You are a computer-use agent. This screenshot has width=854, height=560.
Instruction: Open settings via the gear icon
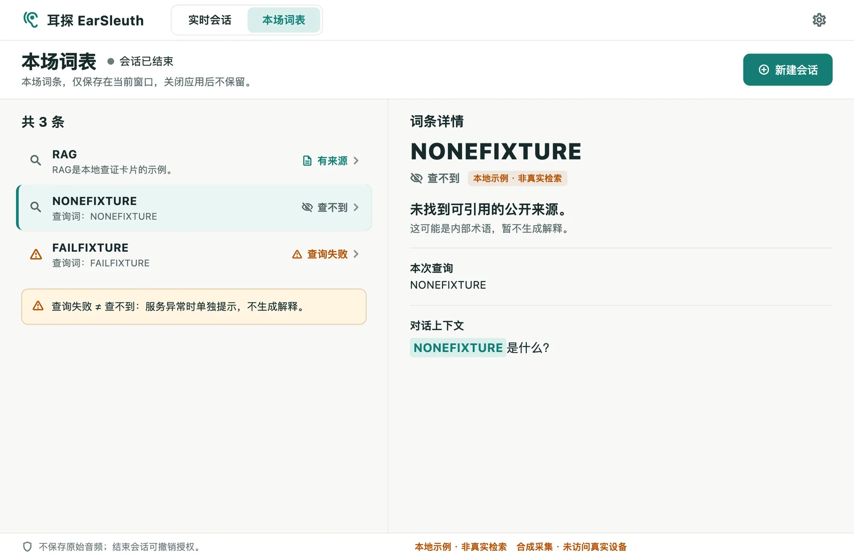tap(819, 20)
